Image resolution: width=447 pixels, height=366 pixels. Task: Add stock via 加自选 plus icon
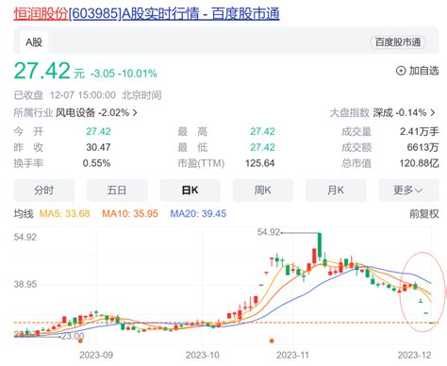pyautogui.click(x=401, y=71)
